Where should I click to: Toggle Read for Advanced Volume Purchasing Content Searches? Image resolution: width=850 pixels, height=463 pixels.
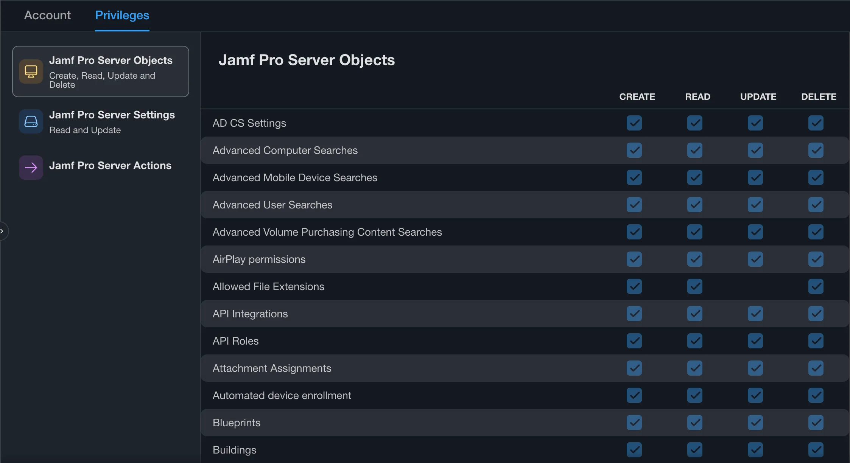pyautogui.click(x=695, y=232)
